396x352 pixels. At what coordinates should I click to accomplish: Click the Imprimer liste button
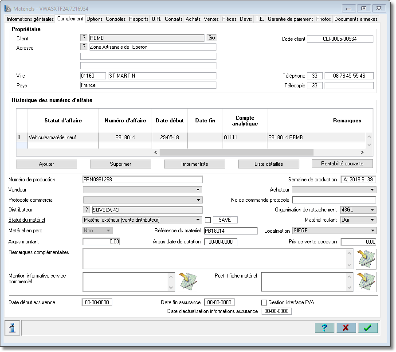pyautogui.click(x=195, y=164)
